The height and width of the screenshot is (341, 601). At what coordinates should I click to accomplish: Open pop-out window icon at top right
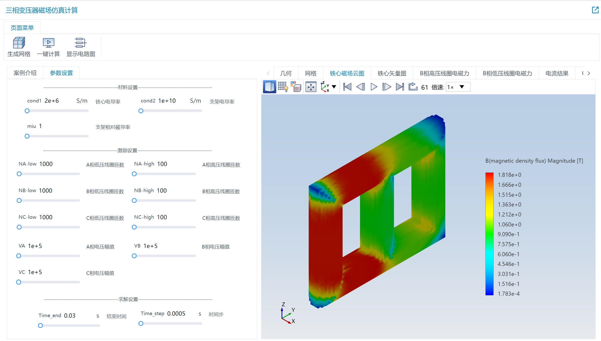(595, 10)
